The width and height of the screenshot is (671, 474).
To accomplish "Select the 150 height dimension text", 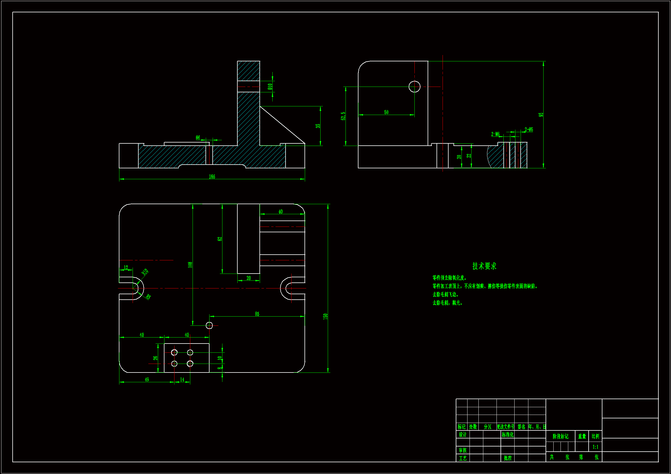I will point(325,316).
